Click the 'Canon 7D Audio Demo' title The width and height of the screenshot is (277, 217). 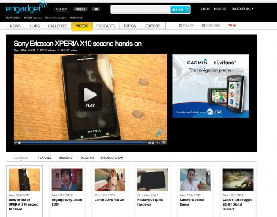point(192,202)
